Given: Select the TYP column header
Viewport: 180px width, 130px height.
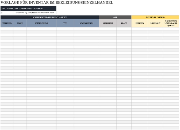Looking at the screenshot, I should pos(65,23).
